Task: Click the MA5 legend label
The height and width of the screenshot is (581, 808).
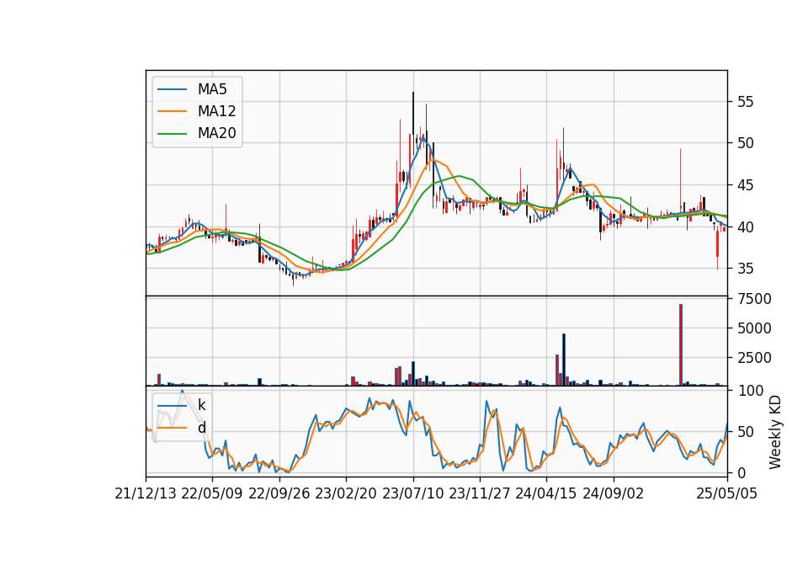Action: click(x=212, y=89)
